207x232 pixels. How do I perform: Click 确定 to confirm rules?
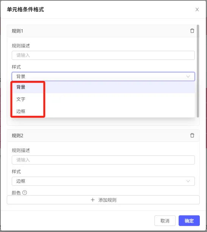click(x=189, y=221)
